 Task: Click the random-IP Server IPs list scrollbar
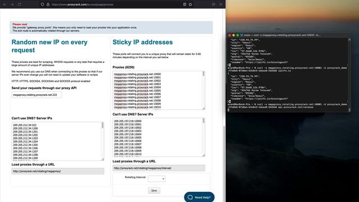102,125
